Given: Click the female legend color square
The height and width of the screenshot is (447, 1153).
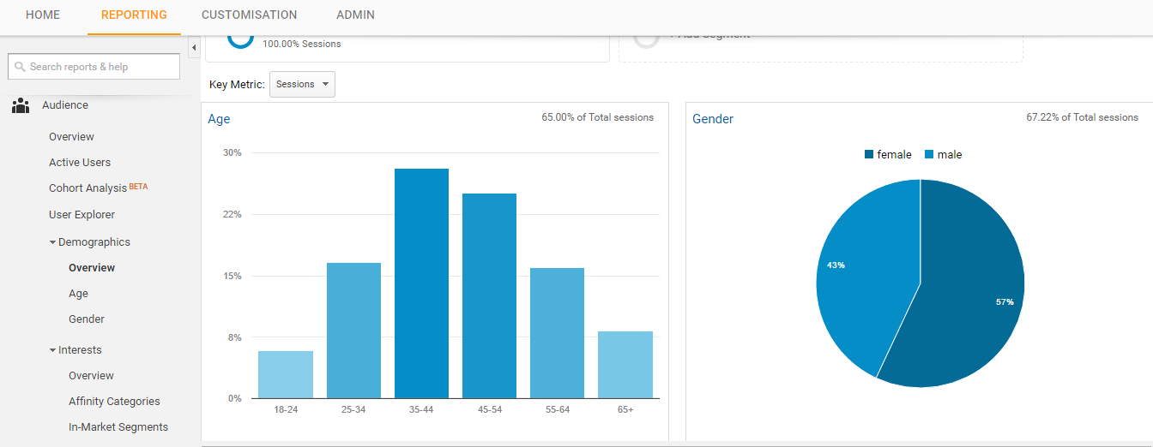Looking at the screenshot, I should [x=869, y=155].
